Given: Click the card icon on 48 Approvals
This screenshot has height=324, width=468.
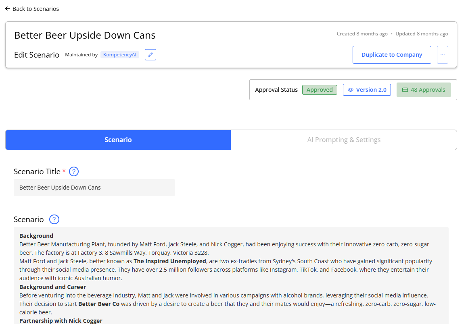Looking at the screenshot, I should click(x=405, y=90).
